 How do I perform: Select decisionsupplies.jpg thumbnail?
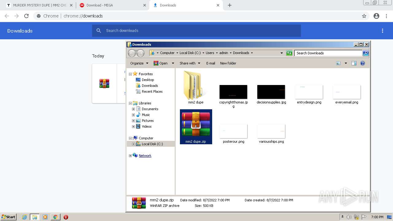271,92
